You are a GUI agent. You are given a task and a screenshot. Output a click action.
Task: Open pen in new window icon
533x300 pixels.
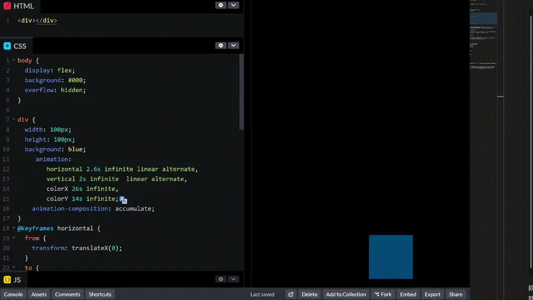tap(290, 294)
